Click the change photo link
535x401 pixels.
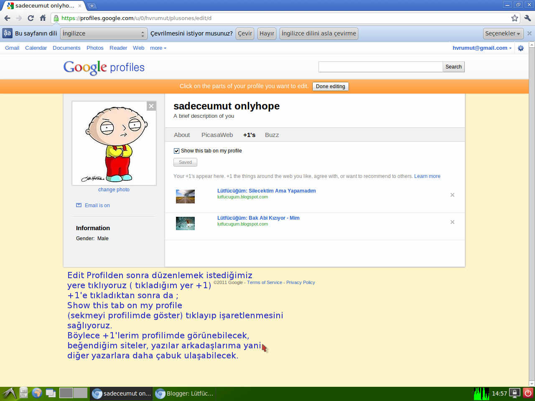click(x=114, y=190)
